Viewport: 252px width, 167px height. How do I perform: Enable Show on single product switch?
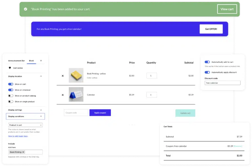(11, 102)
